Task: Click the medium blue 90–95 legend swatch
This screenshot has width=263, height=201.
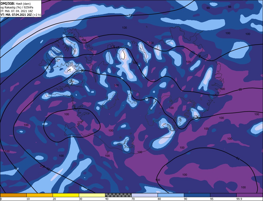Action: pyautogui.click(x=197, y=195)
